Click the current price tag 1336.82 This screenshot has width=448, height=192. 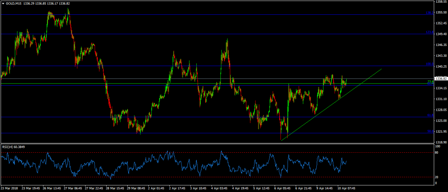(x=441, y=79)
